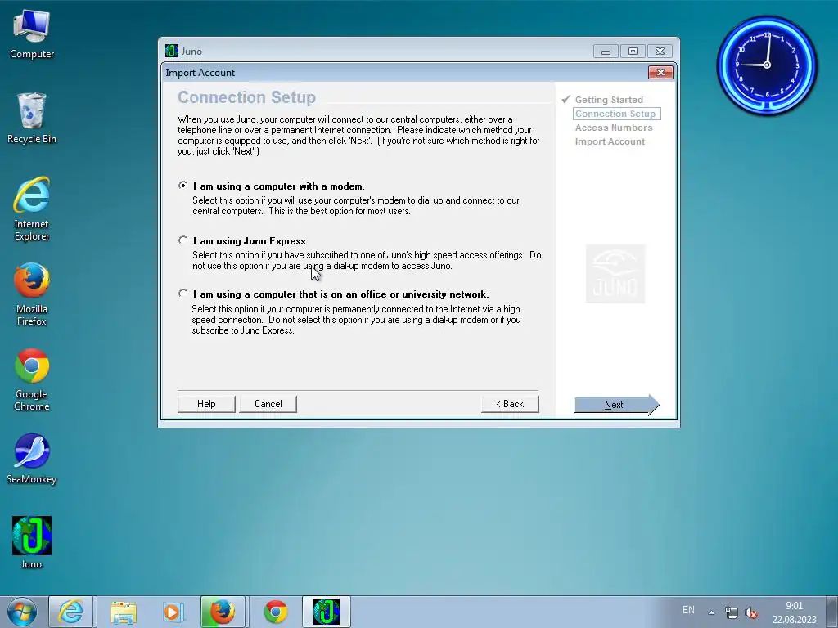Open Internet Explorer from the taskbar
This screenshot has width=838, height=628.
coord(71,612)
